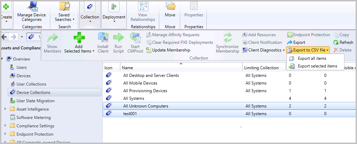357x144 pixels.
Task: Select the All Unknown Computers row
Action: click(x=146, y=106)
